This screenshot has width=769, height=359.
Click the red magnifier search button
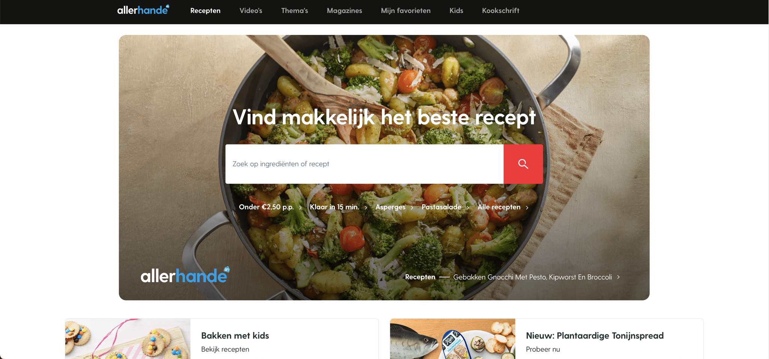tap(523, 164)
